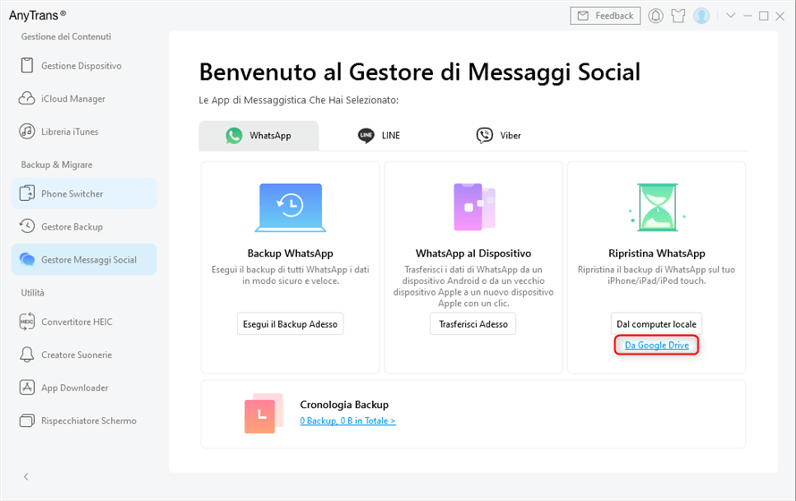The height and width of the screenshot is (501, 796).
Task: Click the Libreria iTunes music icon
Action: 27,131
